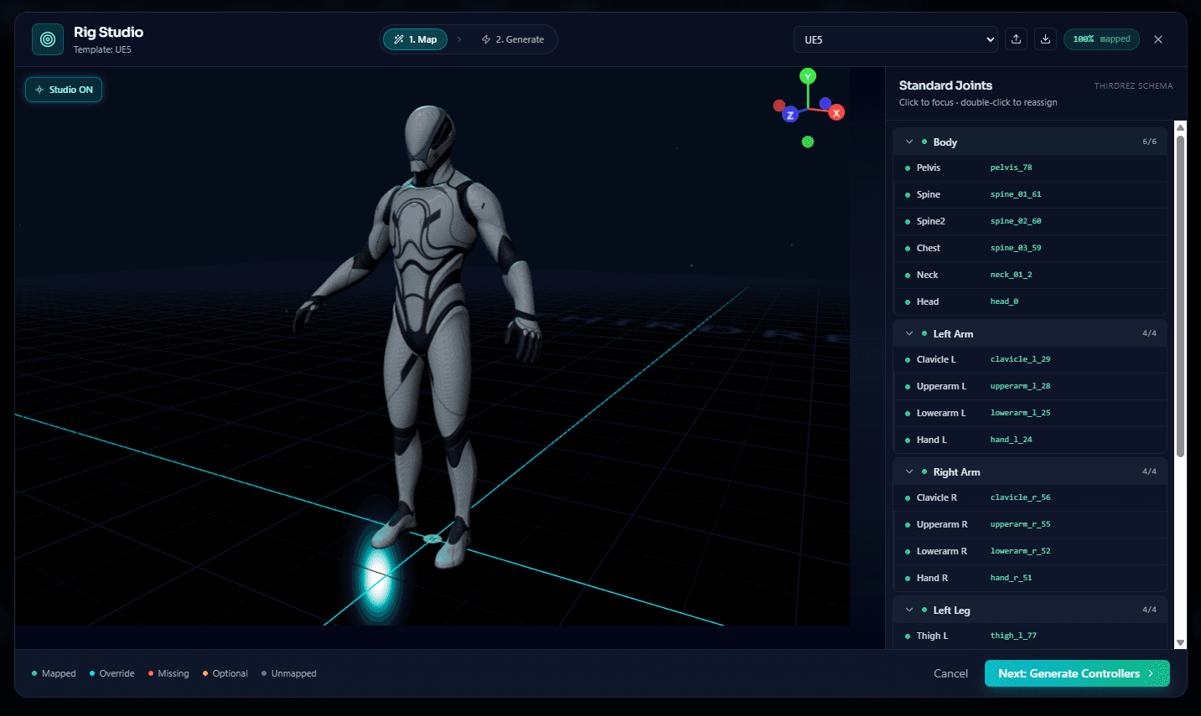Focus the Spine2 joint row
This screenshot has width=1201, height=716.
pos(1030,221)
